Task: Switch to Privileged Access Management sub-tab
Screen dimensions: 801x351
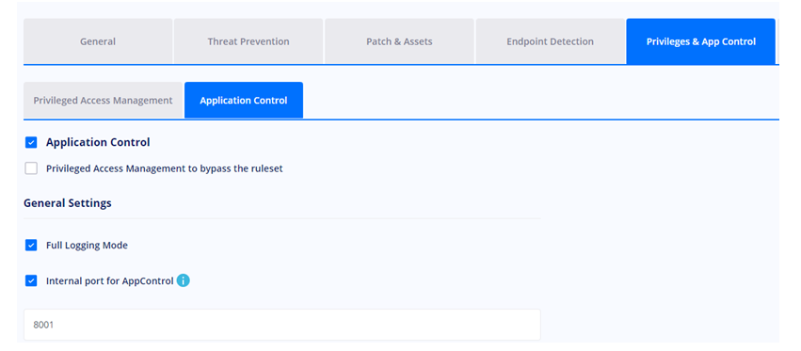Action: pyautogui.click(x=103, y=100)
